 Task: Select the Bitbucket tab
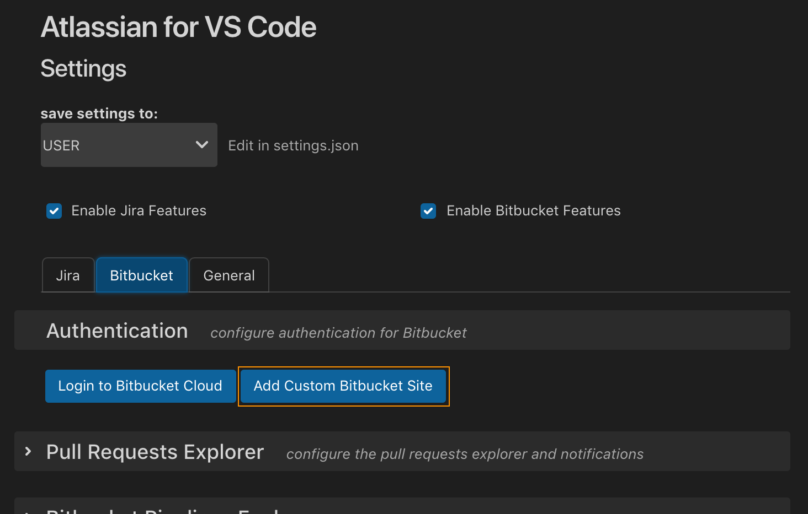(142, 275)
